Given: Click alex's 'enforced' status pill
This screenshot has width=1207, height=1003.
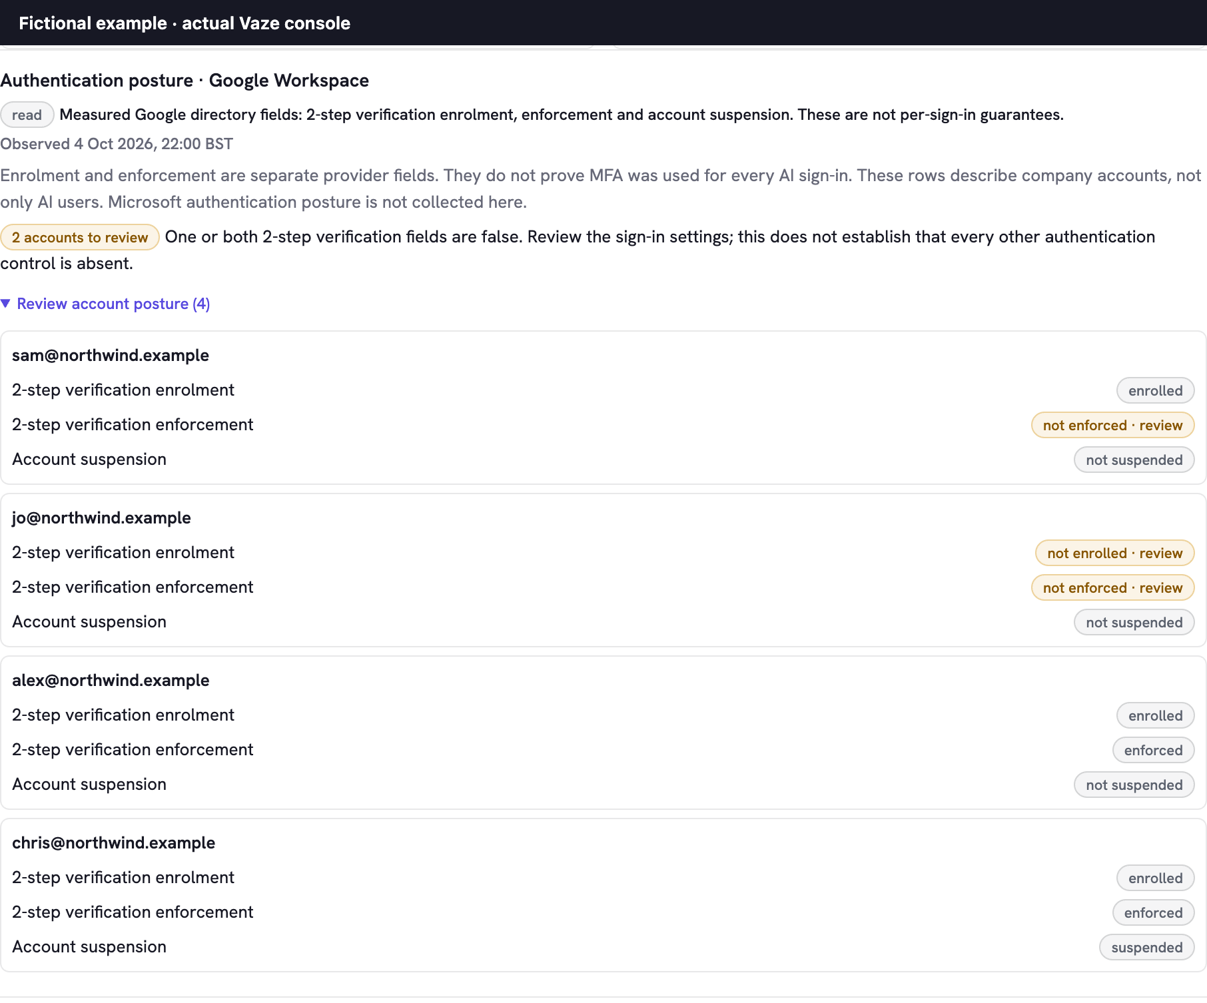Looking at the screenshot, I should pyautogui.click(x=1153, y=750).
